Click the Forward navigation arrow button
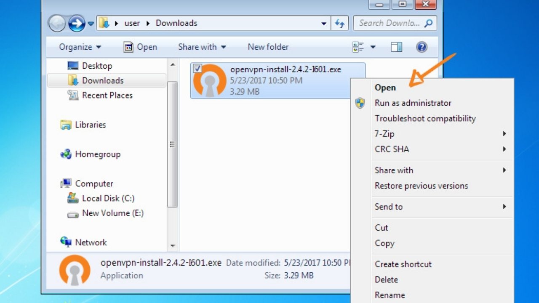The image size is (539, 303). click(x=77, y=24)
